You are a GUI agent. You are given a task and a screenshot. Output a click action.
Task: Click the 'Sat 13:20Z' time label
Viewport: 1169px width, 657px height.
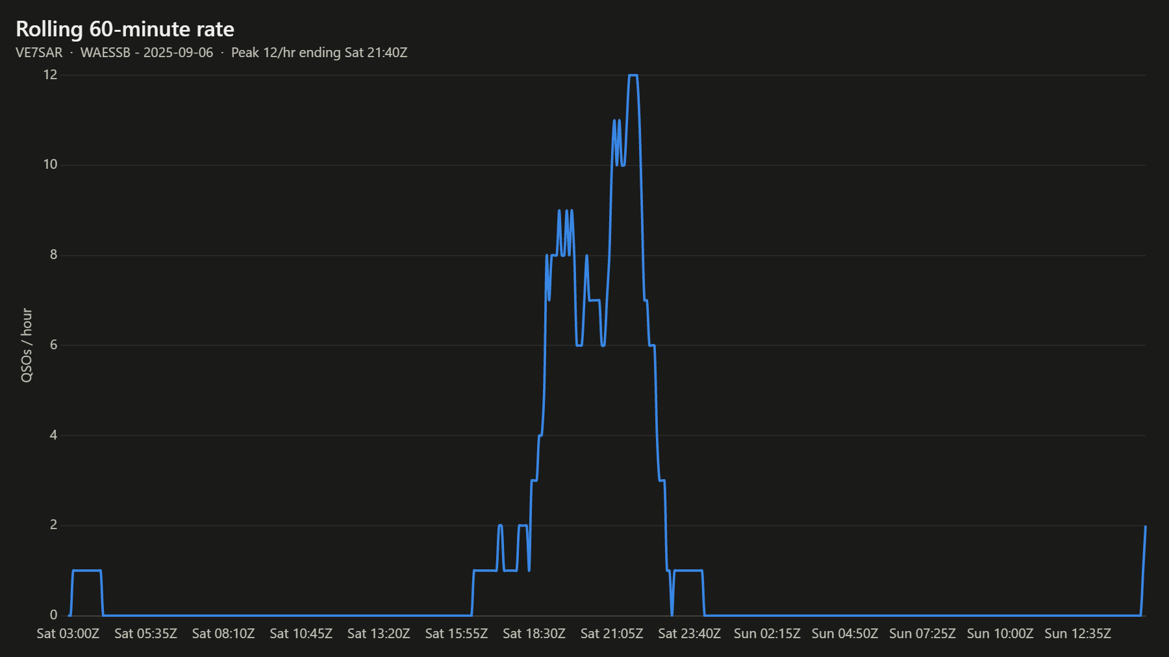pos(379,634)
